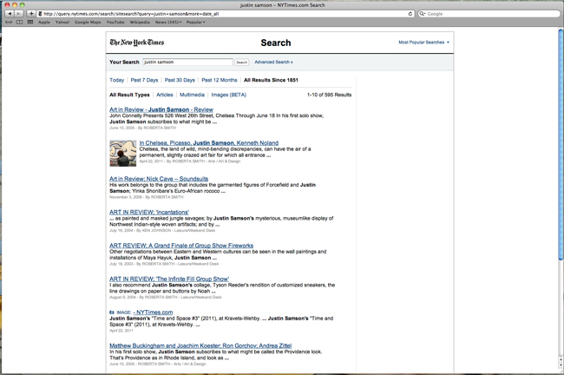
Task: Click 'June 10, 2005 - By ROBERTA SMITH' byline
Action: [x=143, y=128]
